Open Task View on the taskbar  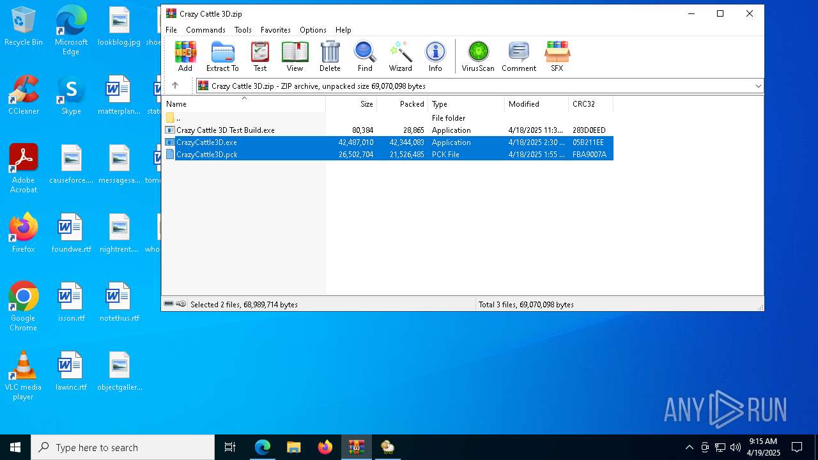coord(230,447)
